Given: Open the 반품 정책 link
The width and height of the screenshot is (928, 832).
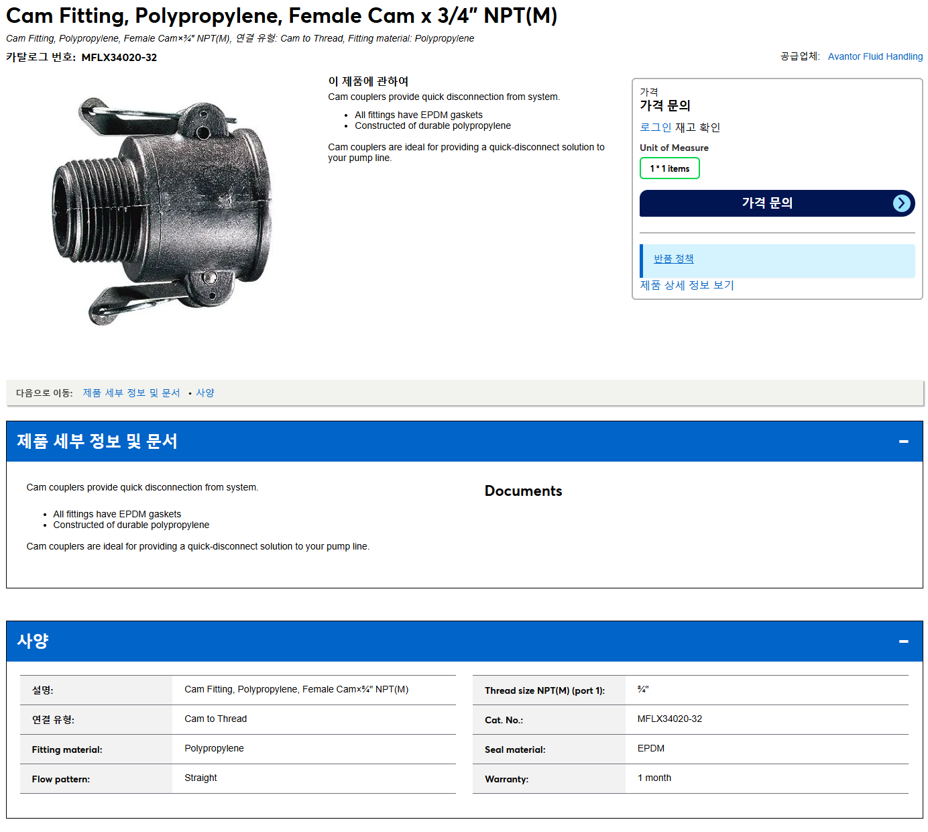Looking at the screenshot, I should [674, 258].
